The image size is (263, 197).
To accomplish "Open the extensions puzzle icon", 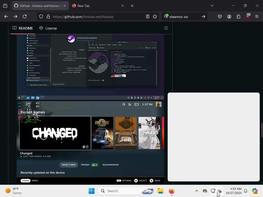I will (238, 16).
